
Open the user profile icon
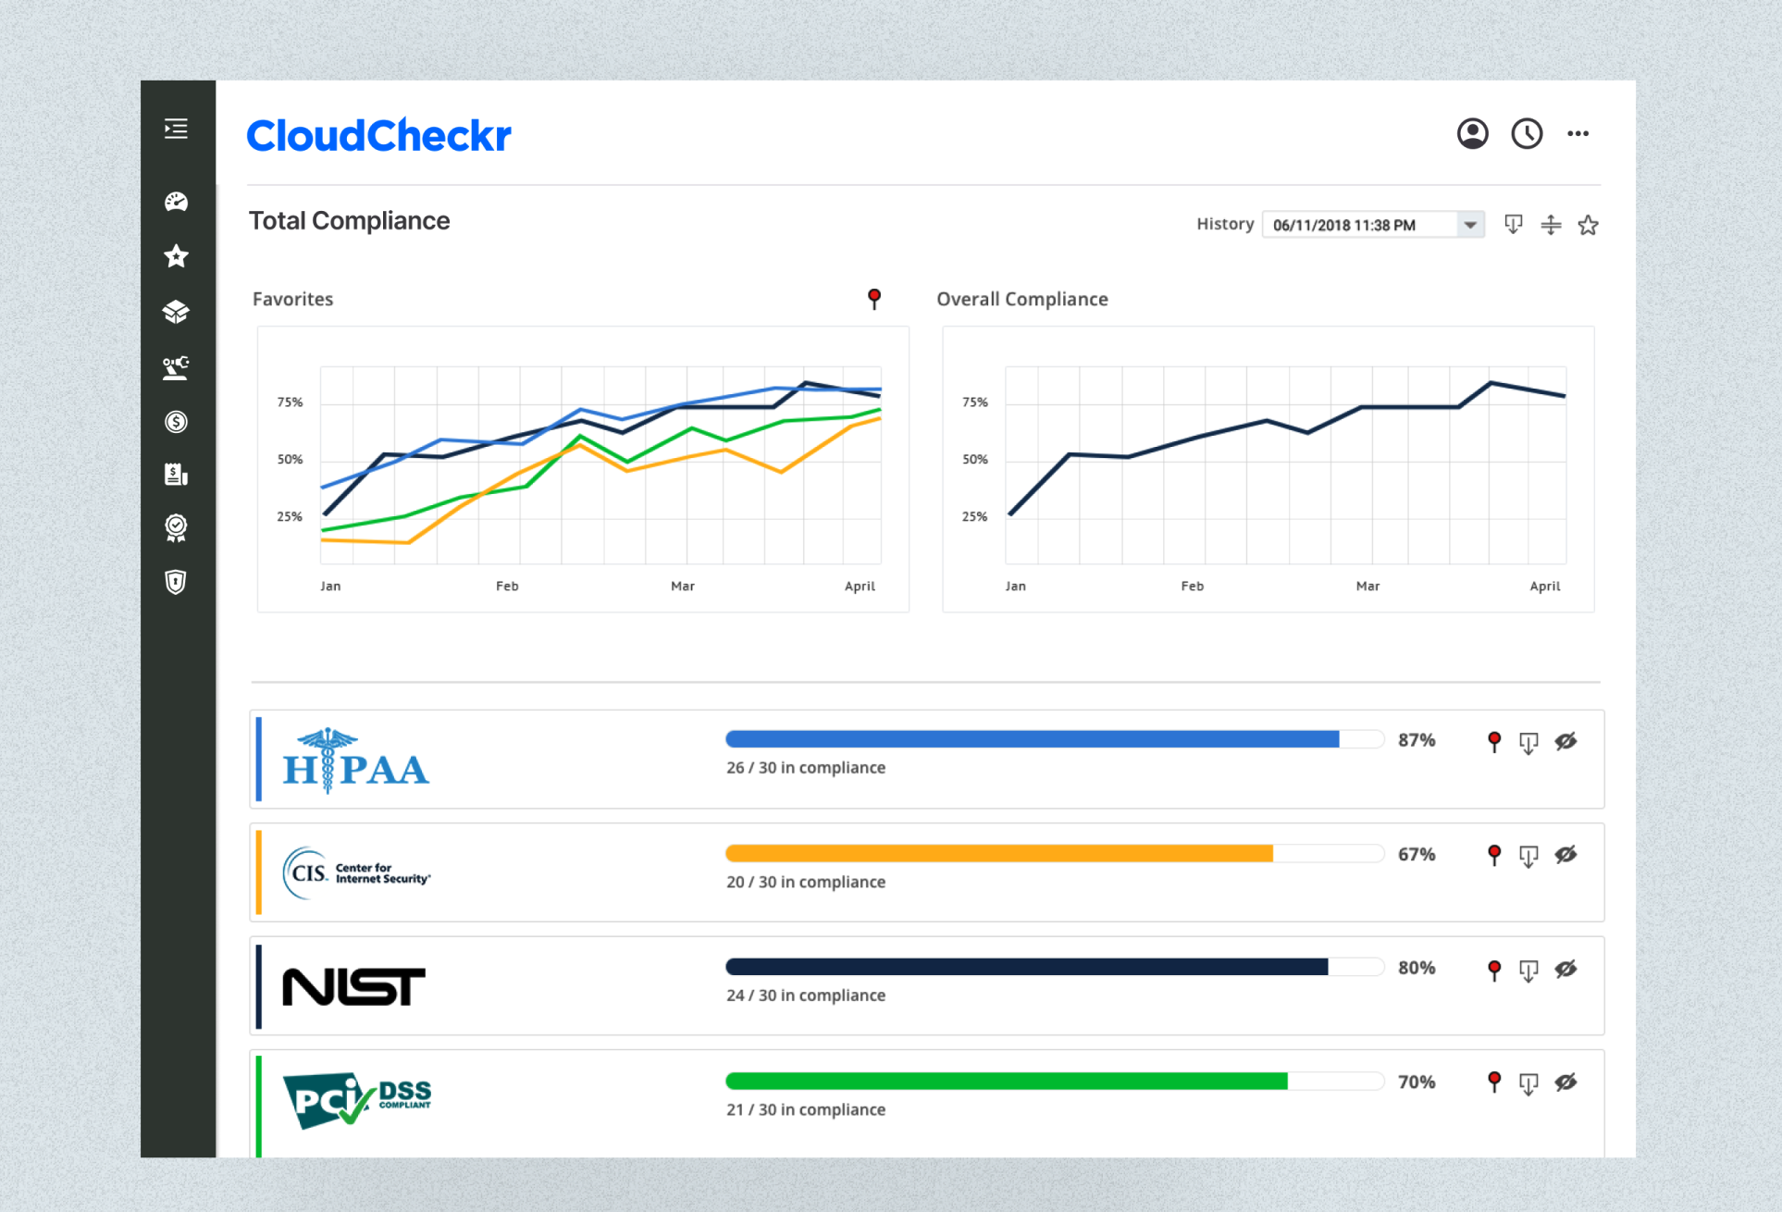point(1472,134)
